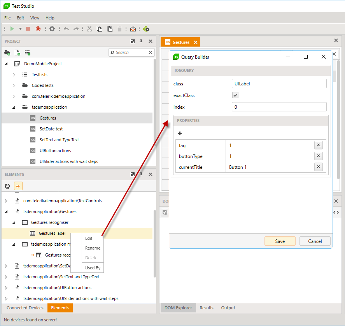
Task: Pin the Project panel
Action: tap(141, 41)
